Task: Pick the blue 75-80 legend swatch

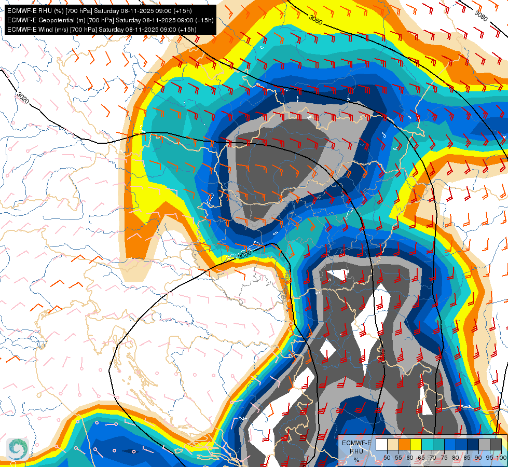Action: 450,444
